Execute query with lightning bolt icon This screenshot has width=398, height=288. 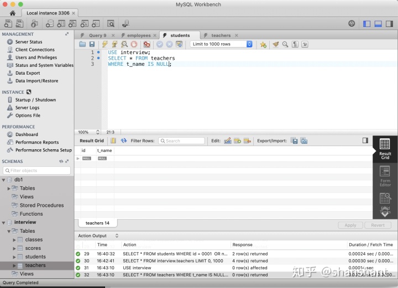(105, 44)
